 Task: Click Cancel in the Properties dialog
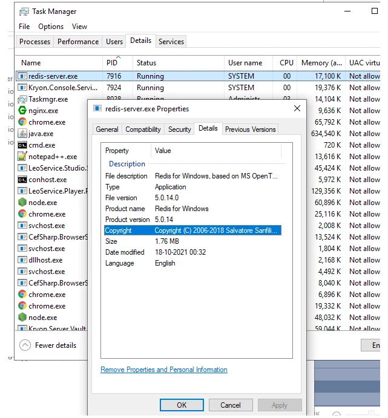tap(231, 405)
